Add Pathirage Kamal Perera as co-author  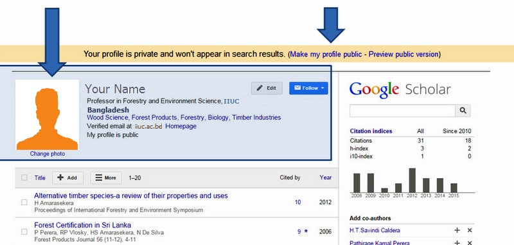(x=457, y=242)
